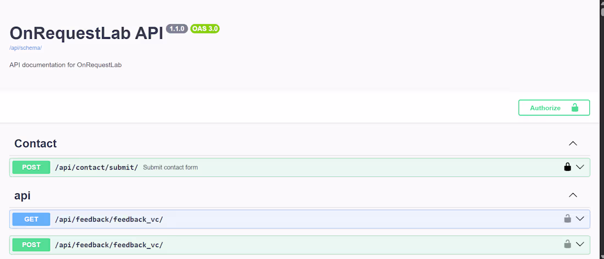Click the /api/contact/submit/ path text

96,167
